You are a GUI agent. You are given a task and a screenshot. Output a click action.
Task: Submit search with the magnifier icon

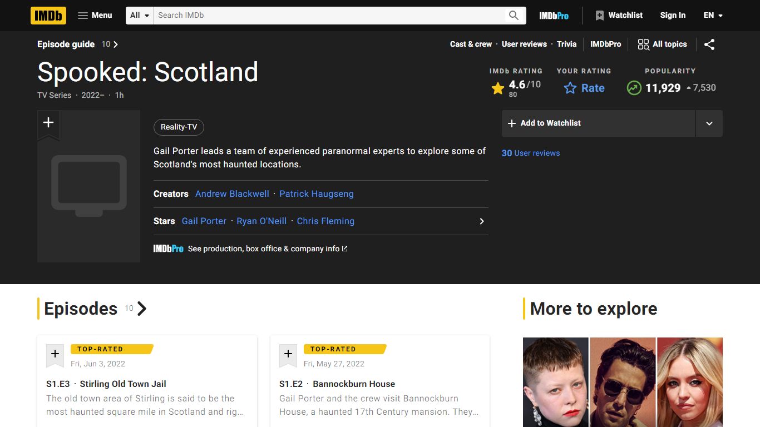(x=514, y=16)
